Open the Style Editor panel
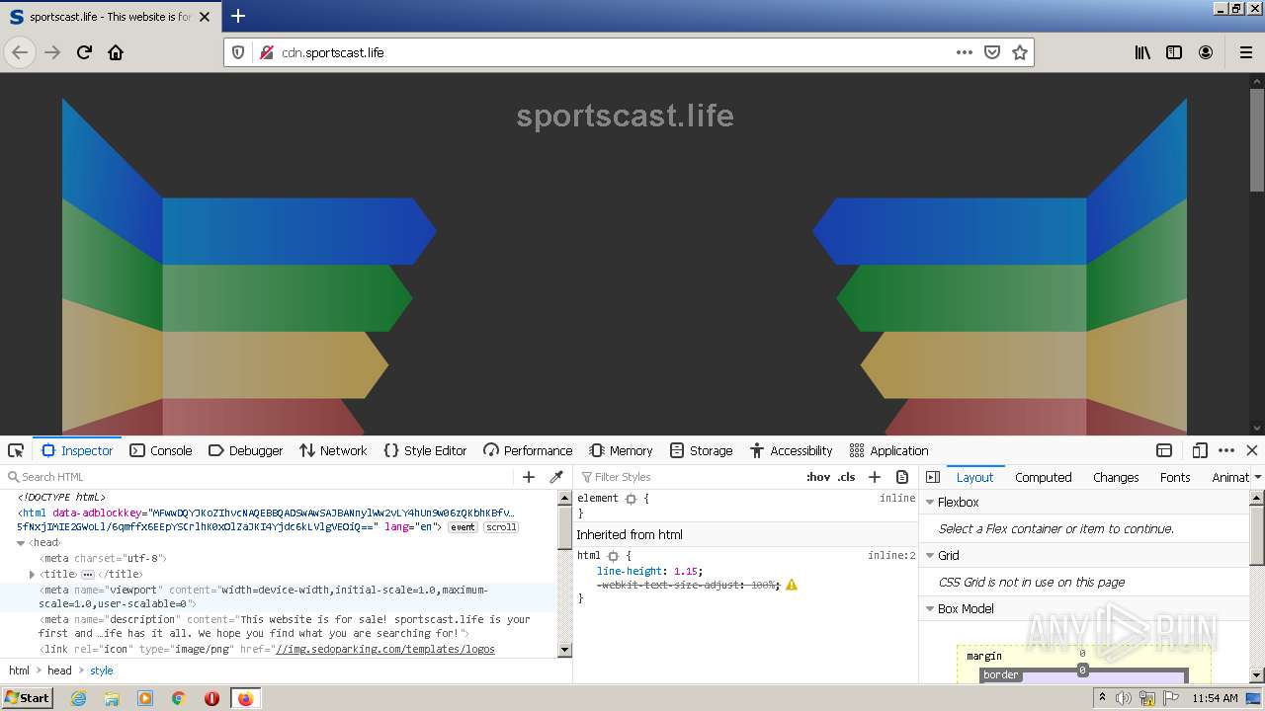 pos(425,450)
